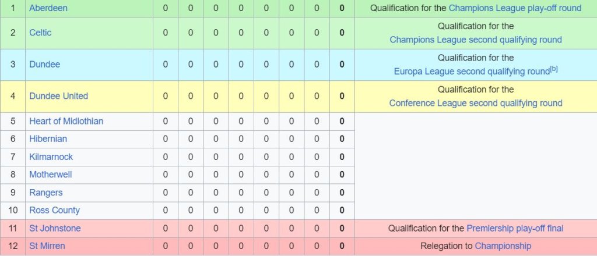The width and height of the screenshot is (597, 256).
Task: Open the Premiership play-off final link
Action: click(515, 229)
